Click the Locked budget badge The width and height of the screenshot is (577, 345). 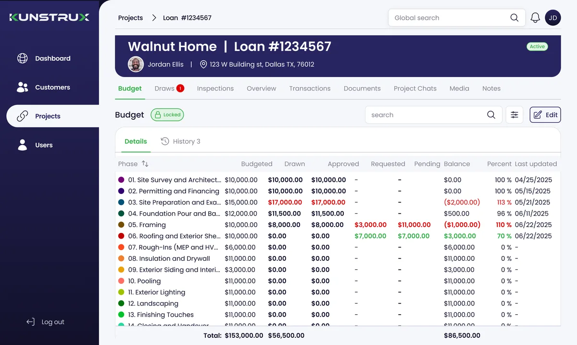click(167, 115)
